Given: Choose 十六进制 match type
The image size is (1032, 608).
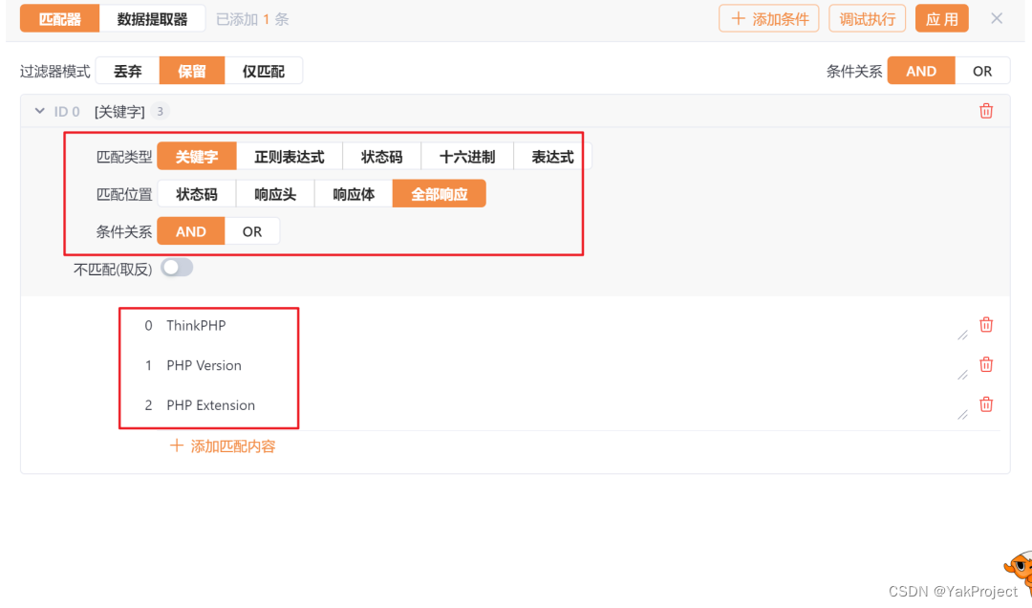Looking at the screenshot, I should [x=467, y=157].
